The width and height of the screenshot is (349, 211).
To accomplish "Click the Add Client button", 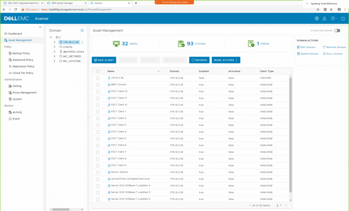I will [104, 60].
